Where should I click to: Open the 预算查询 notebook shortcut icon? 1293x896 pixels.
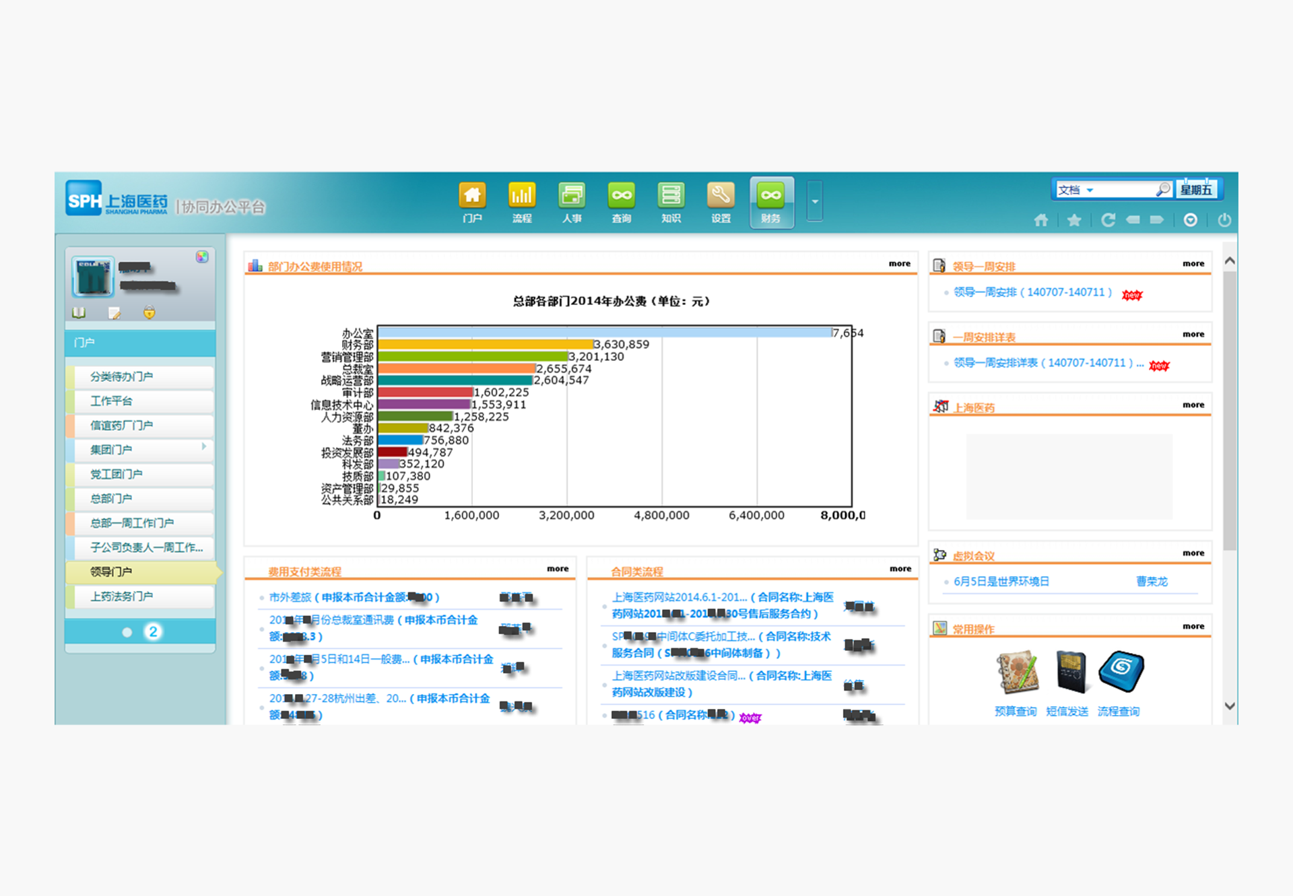click(x=1017, y=672)
